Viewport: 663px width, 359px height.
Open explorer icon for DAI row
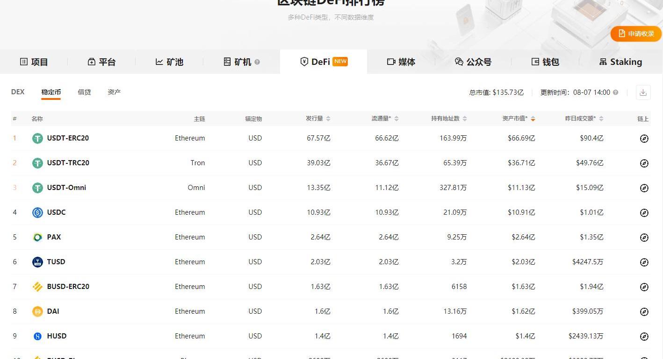tap(644, 312)
